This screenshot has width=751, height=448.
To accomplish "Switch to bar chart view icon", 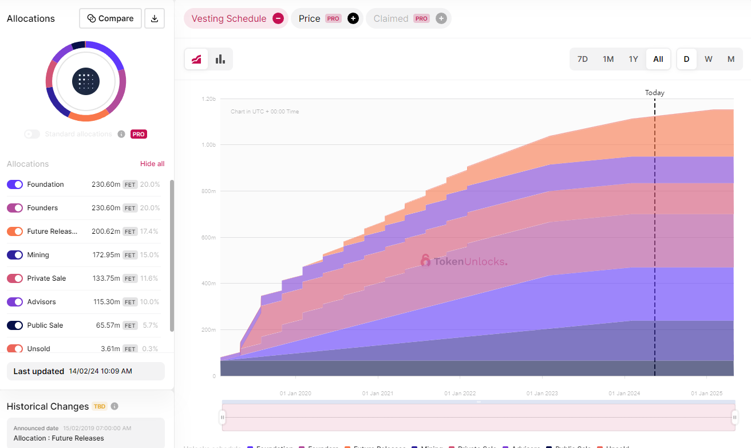I will [220, 59].
